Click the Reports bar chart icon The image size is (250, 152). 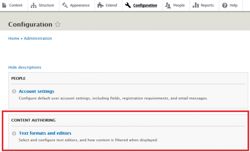(195, 5)
